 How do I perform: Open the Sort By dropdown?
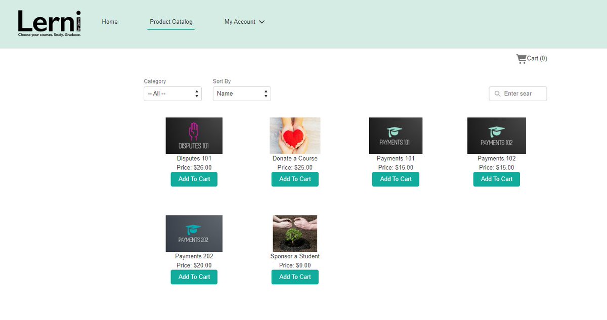[x=241, y=94]
